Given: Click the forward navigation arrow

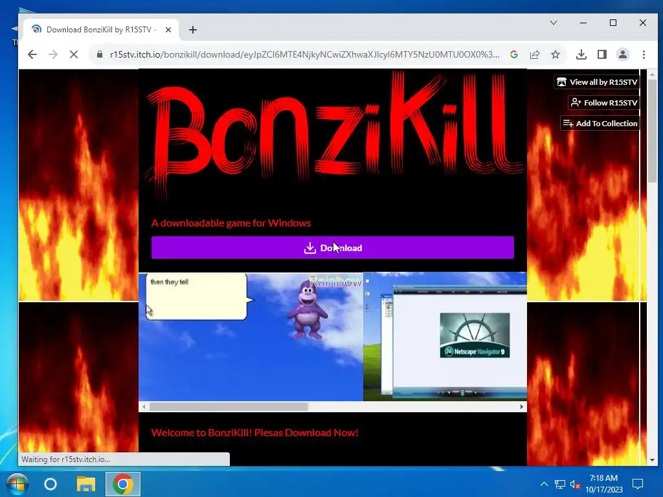Looking at the screenshot, I should pyautogui.click(x=53, y=54).
